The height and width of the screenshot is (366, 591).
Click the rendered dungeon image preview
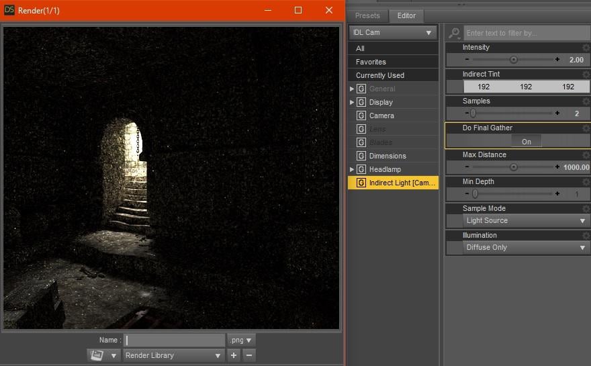click(171, 177)
